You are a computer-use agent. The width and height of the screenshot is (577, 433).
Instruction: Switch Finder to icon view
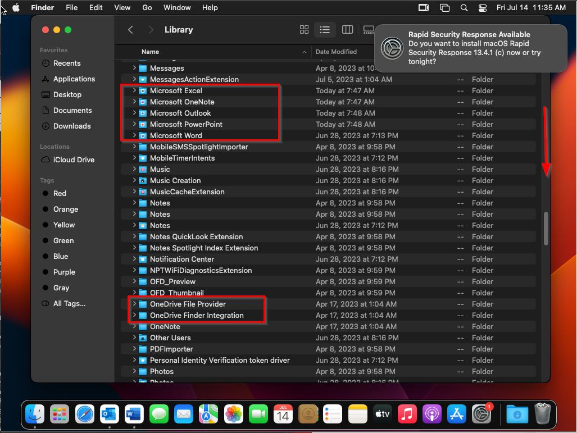tap(305, 30)
